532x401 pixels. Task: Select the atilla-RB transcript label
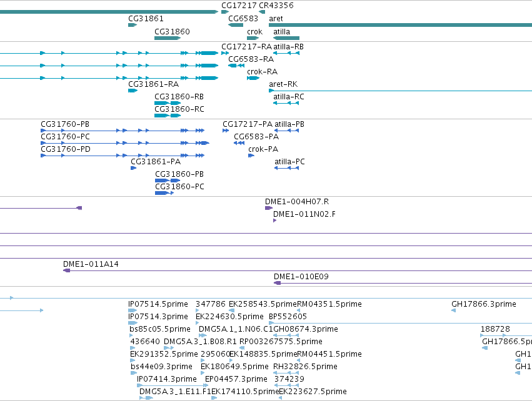coord(289,46)
